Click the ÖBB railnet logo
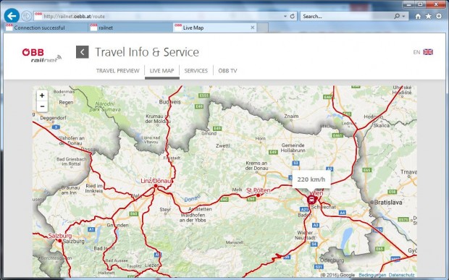Image resolution: width=449 pixels, height=280 pixels. point(41,55)
